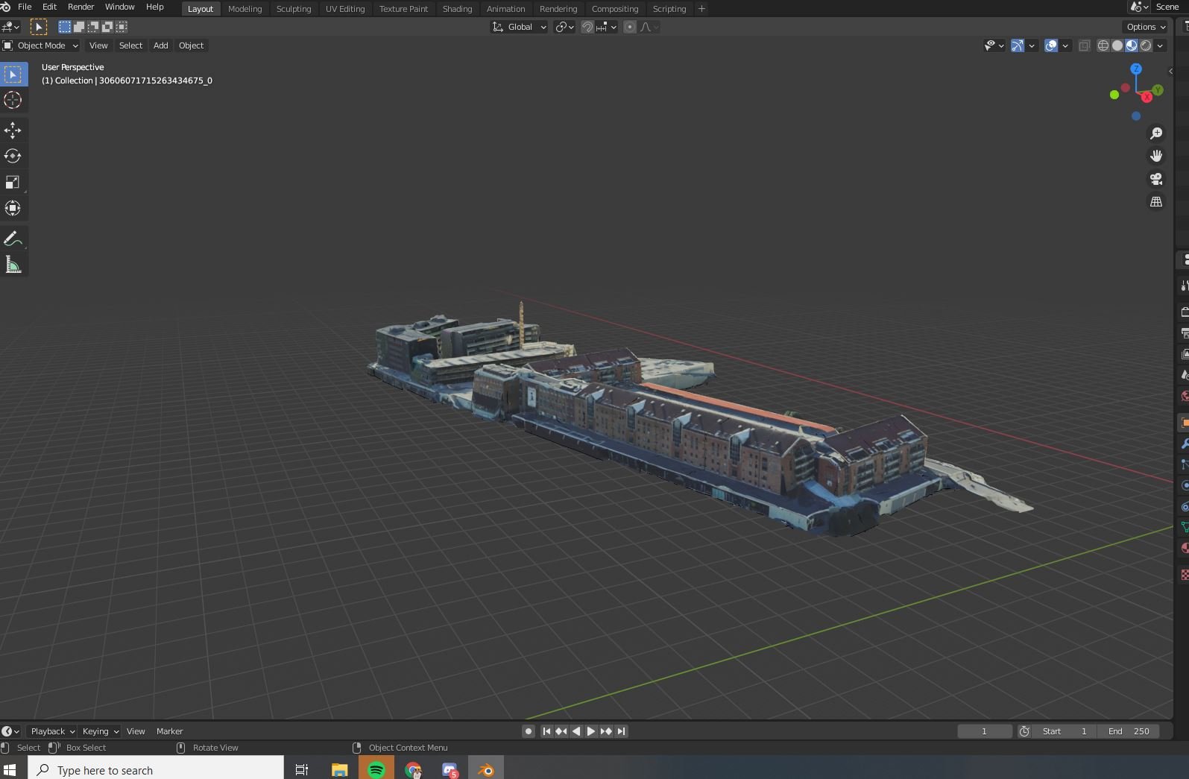The image size is (1189, 779).
Task: Open the viewport Object menu
Action: pyautogui.click(x=191, y=45)
